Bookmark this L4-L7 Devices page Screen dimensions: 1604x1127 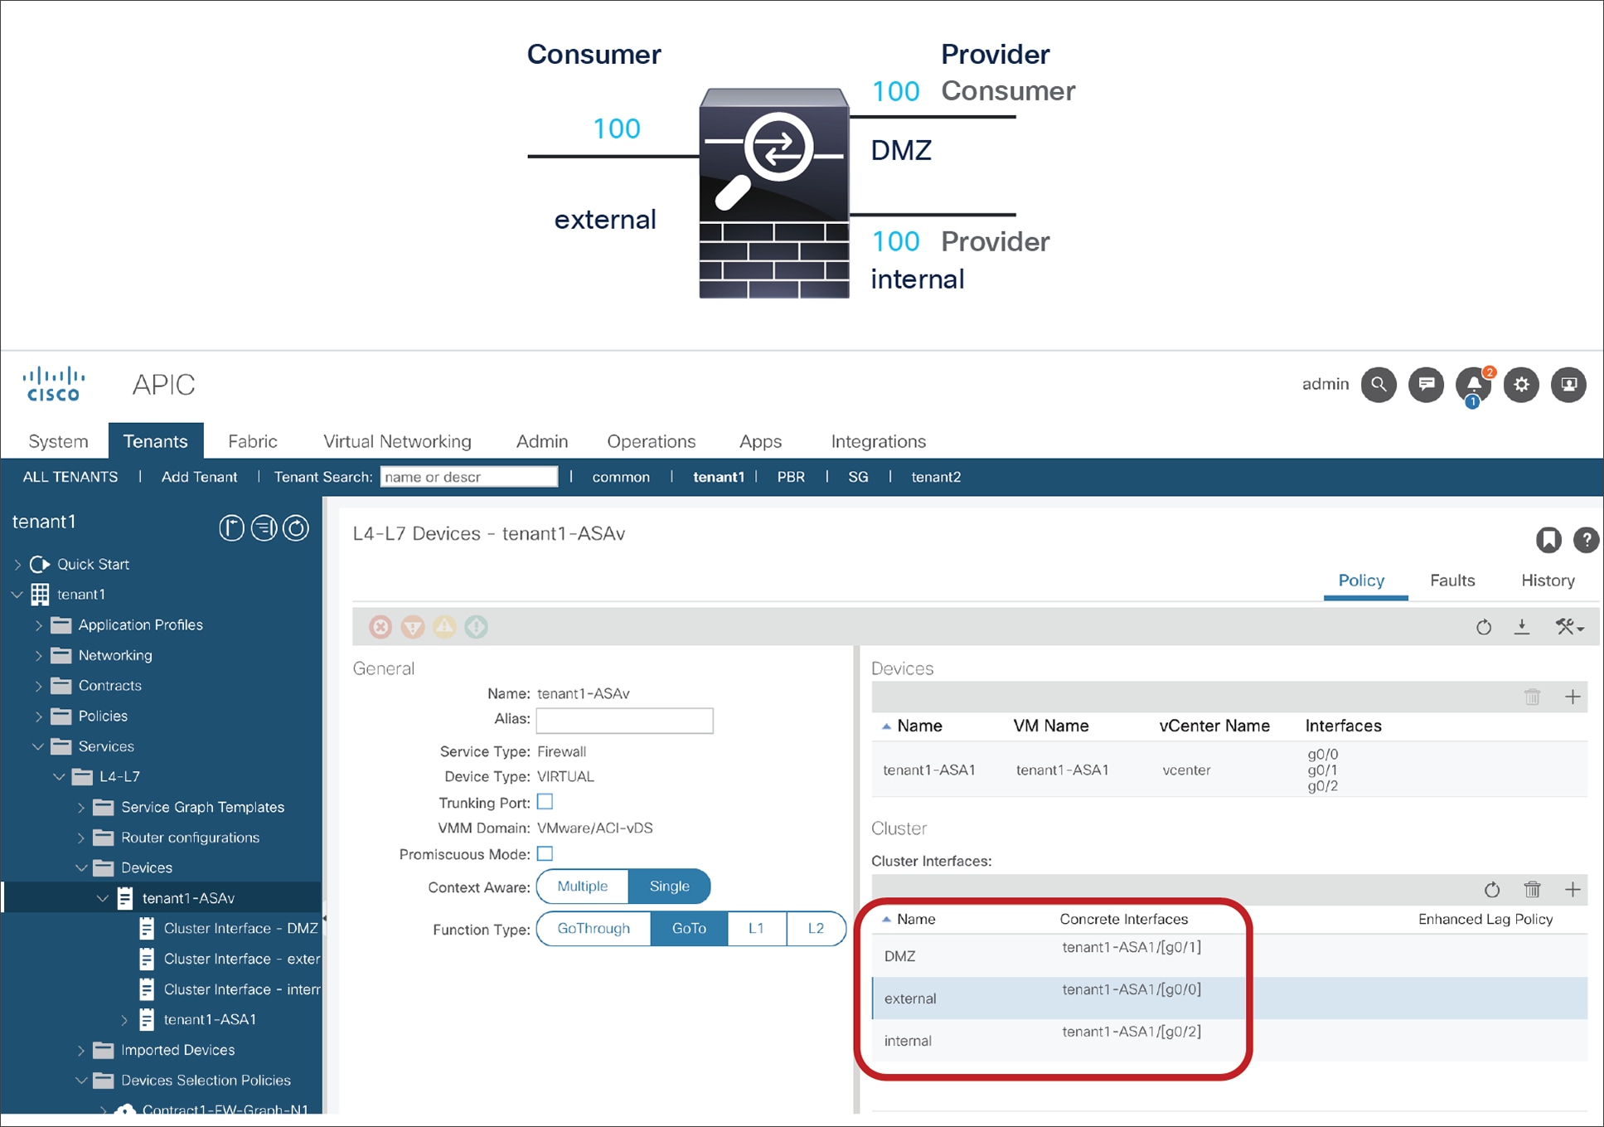coord(1548,540)
